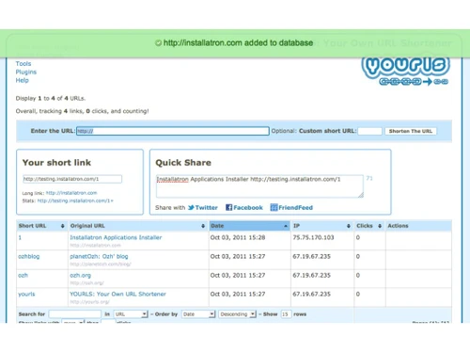Sort by Date column arrow
This screenshot has width=470, height=353.
click(286, 226)
